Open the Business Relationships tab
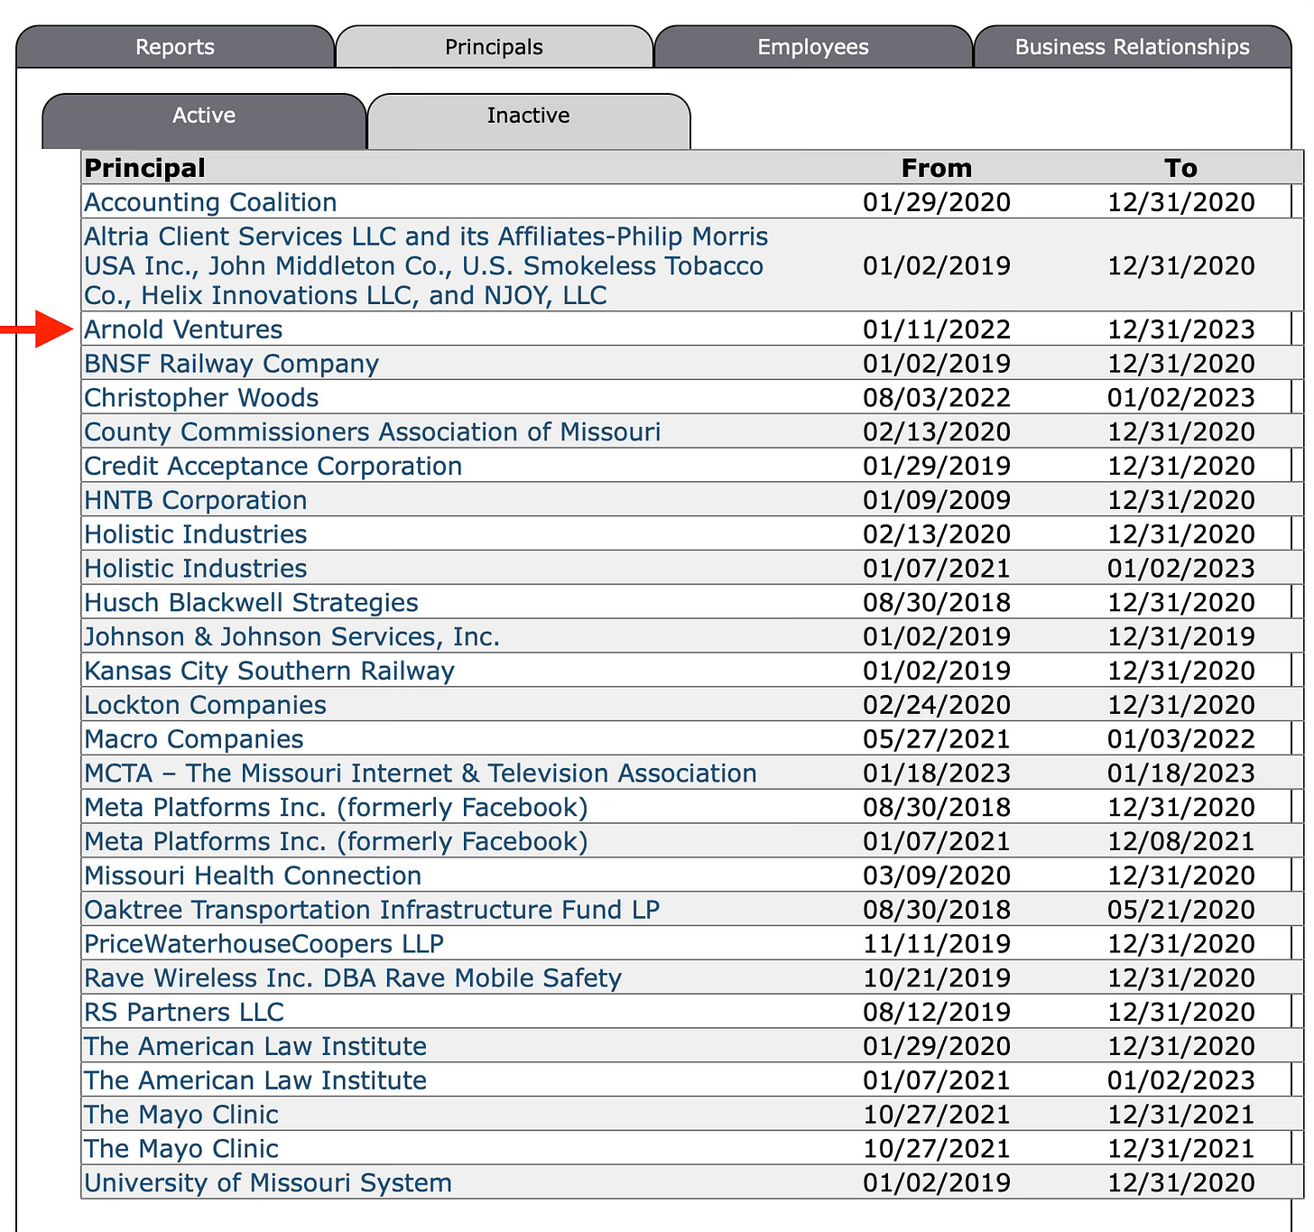The image size is (1314, 1232). point(1132,47)
